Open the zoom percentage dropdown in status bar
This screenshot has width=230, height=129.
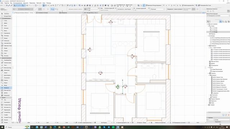[x=37, y=123]
